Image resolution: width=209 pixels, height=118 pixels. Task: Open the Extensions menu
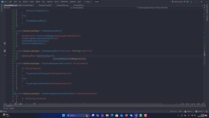point(64,2)
